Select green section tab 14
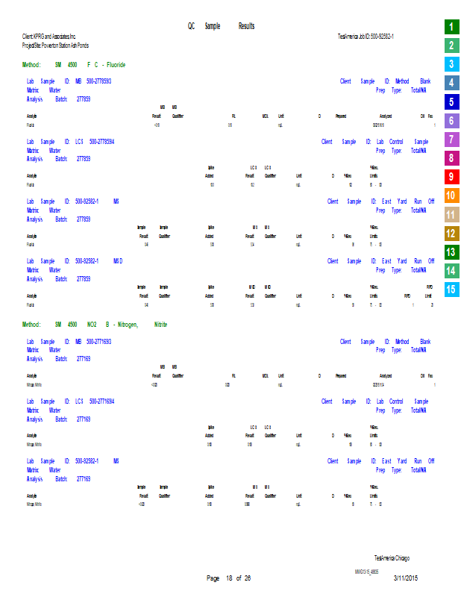This screenshot has height=597, width=461. coord(451,271)
